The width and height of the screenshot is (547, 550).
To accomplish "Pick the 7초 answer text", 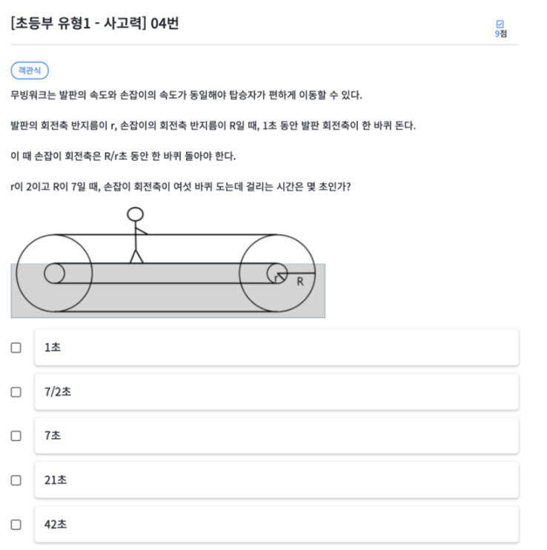I will coord(53,436).
